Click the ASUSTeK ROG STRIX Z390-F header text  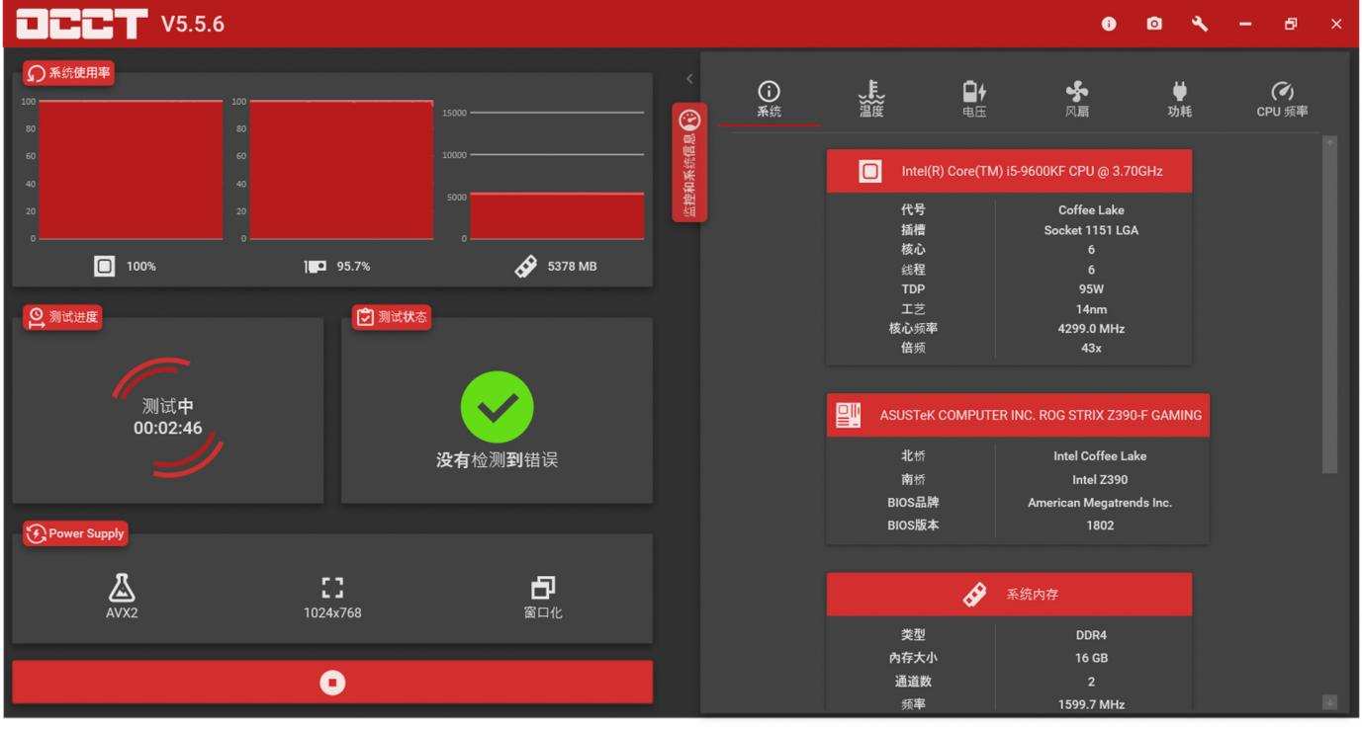coord(1041,416)
